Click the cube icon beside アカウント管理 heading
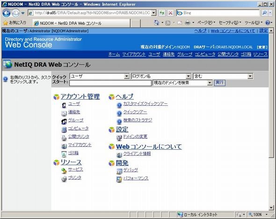Screen dimensions: 276x219 [x=57, y=97]
